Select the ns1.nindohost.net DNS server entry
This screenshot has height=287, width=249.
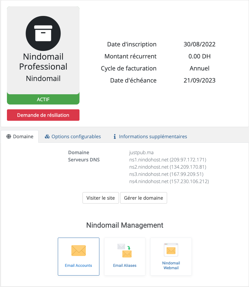(x=168, y=160)
